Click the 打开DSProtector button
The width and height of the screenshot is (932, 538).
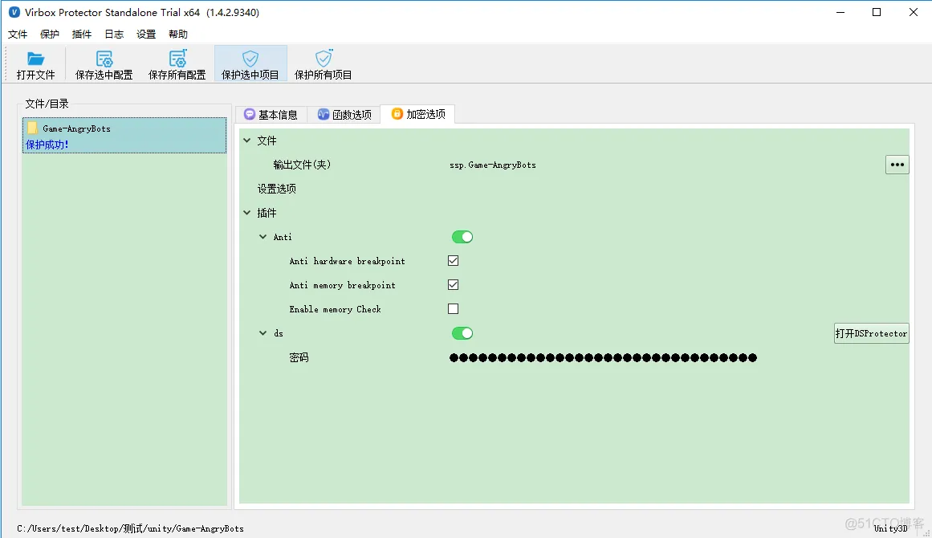click(x=871, y=333)
